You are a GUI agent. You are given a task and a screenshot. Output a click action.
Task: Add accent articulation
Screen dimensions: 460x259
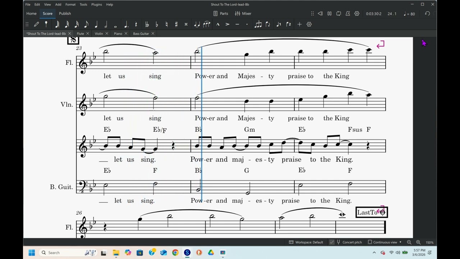227,24
